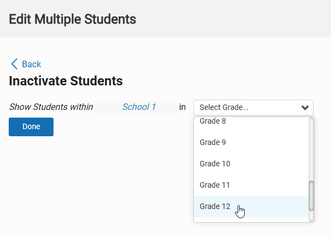Image resolution: width=331 pixels, height=238 pixels.
Task: Click the blue Done button
Action: 31,127
